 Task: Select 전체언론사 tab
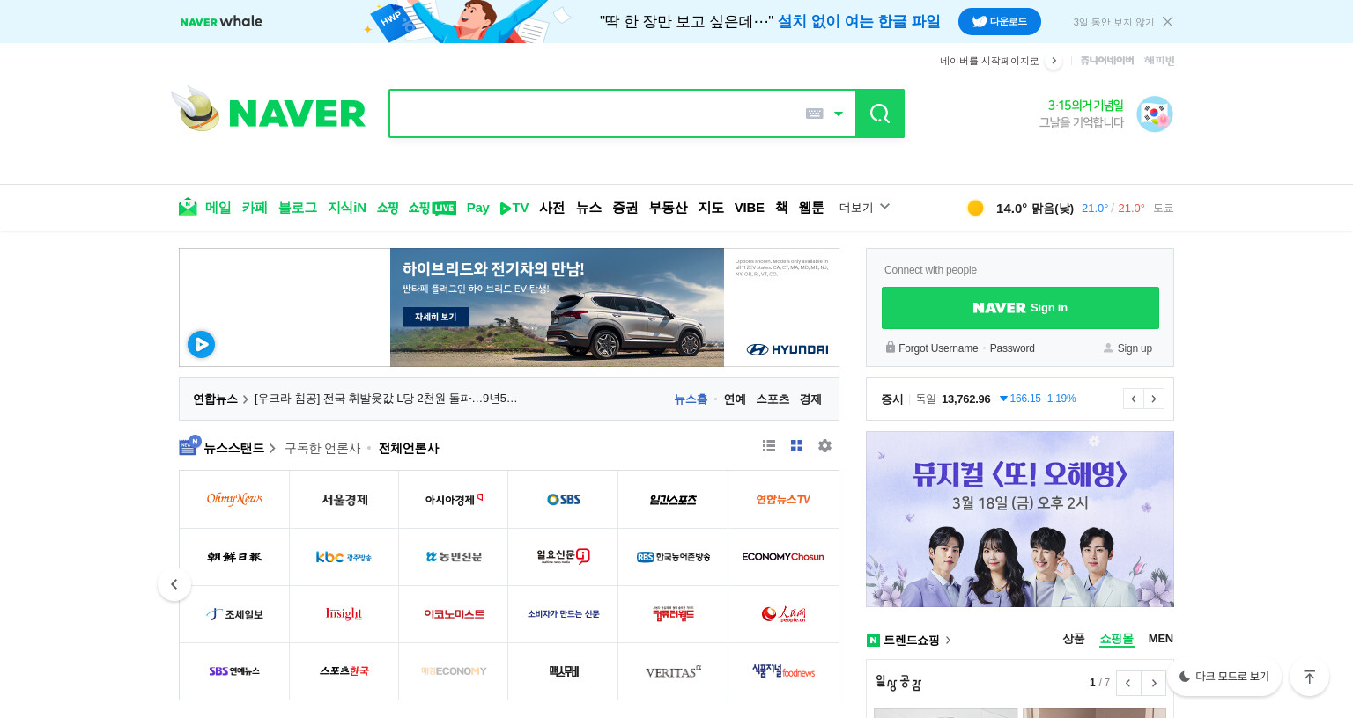pos(409,448)
